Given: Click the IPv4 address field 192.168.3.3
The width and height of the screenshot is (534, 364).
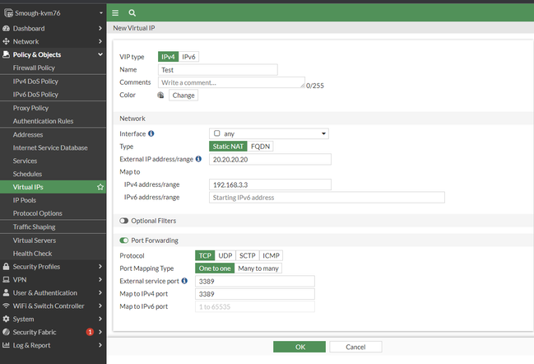Looking at the screenshot, I should (x=270, y=184).
